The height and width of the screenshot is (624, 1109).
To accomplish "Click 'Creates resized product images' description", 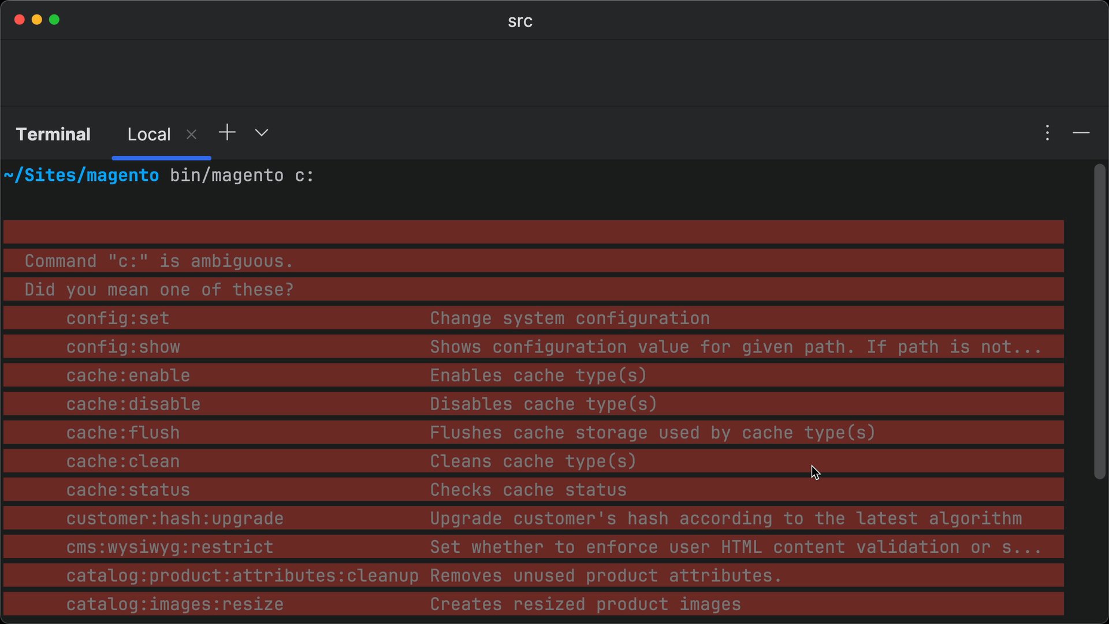I will 585,604.
